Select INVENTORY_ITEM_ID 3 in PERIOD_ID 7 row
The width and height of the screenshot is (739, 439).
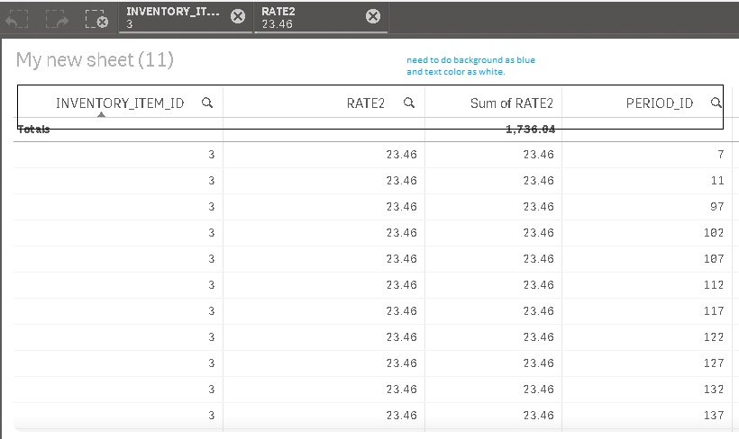pos(211,155)
